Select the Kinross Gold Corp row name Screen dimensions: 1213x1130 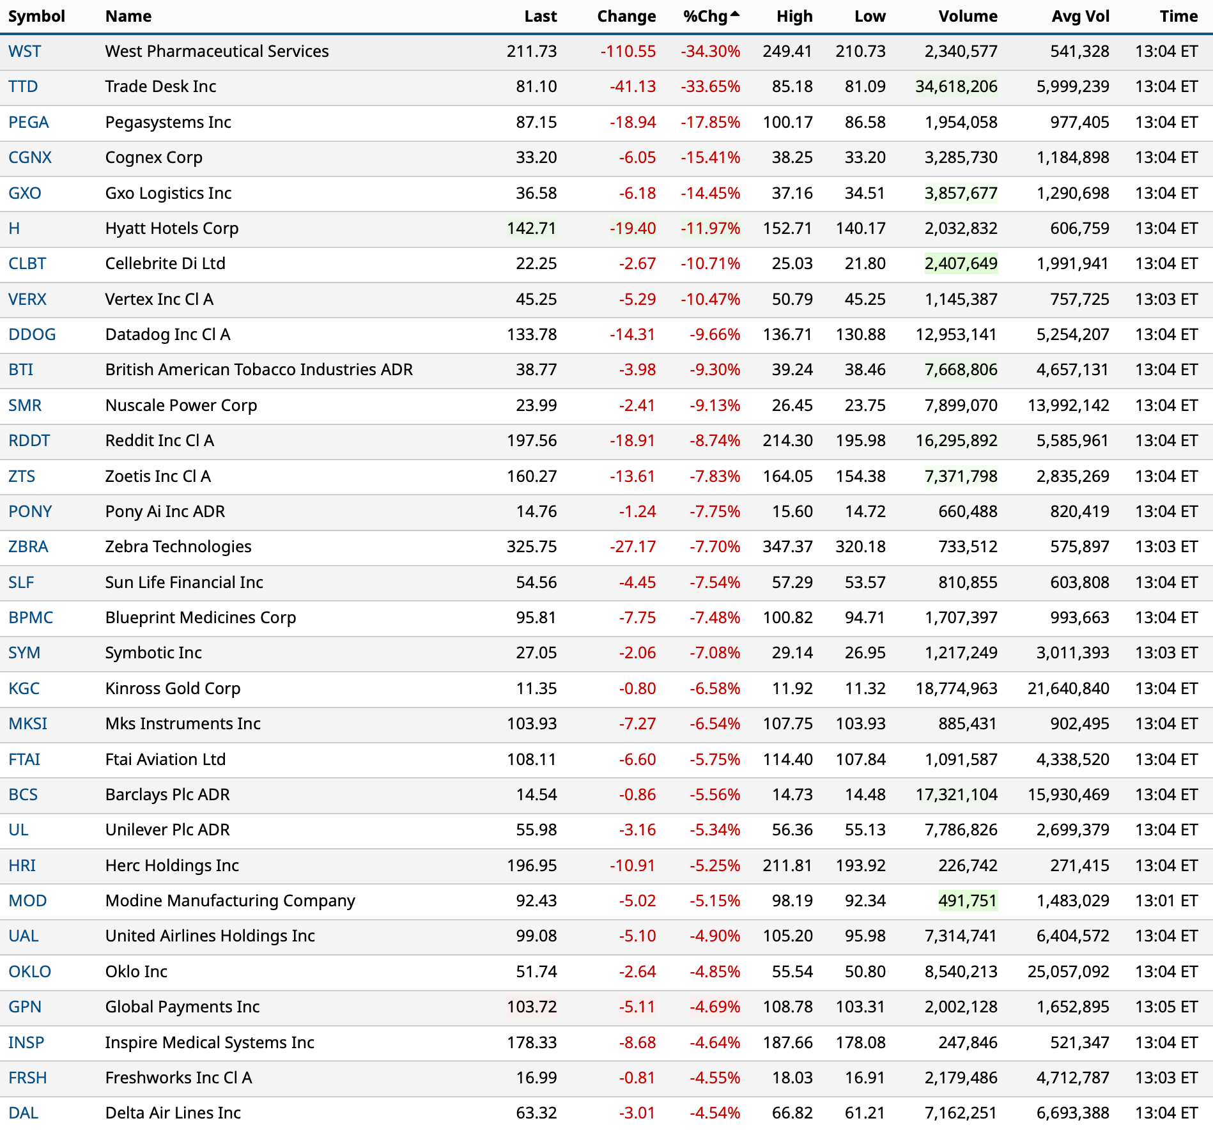point(173,688)
